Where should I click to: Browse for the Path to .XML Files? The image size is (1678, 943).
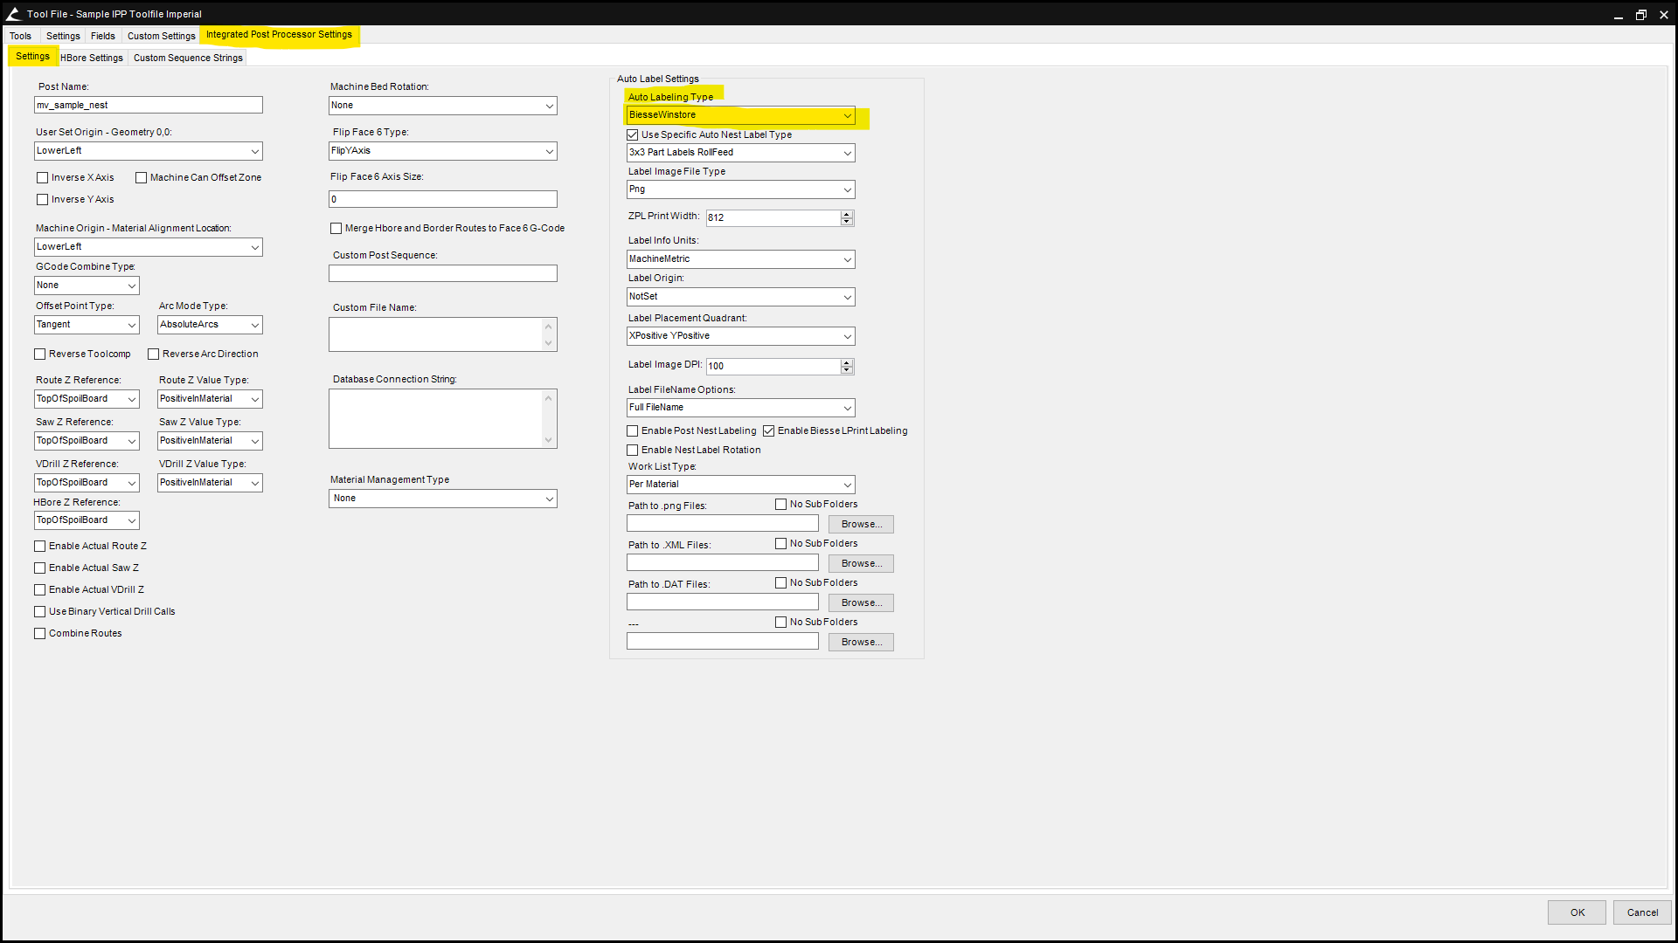pos(860,564)
